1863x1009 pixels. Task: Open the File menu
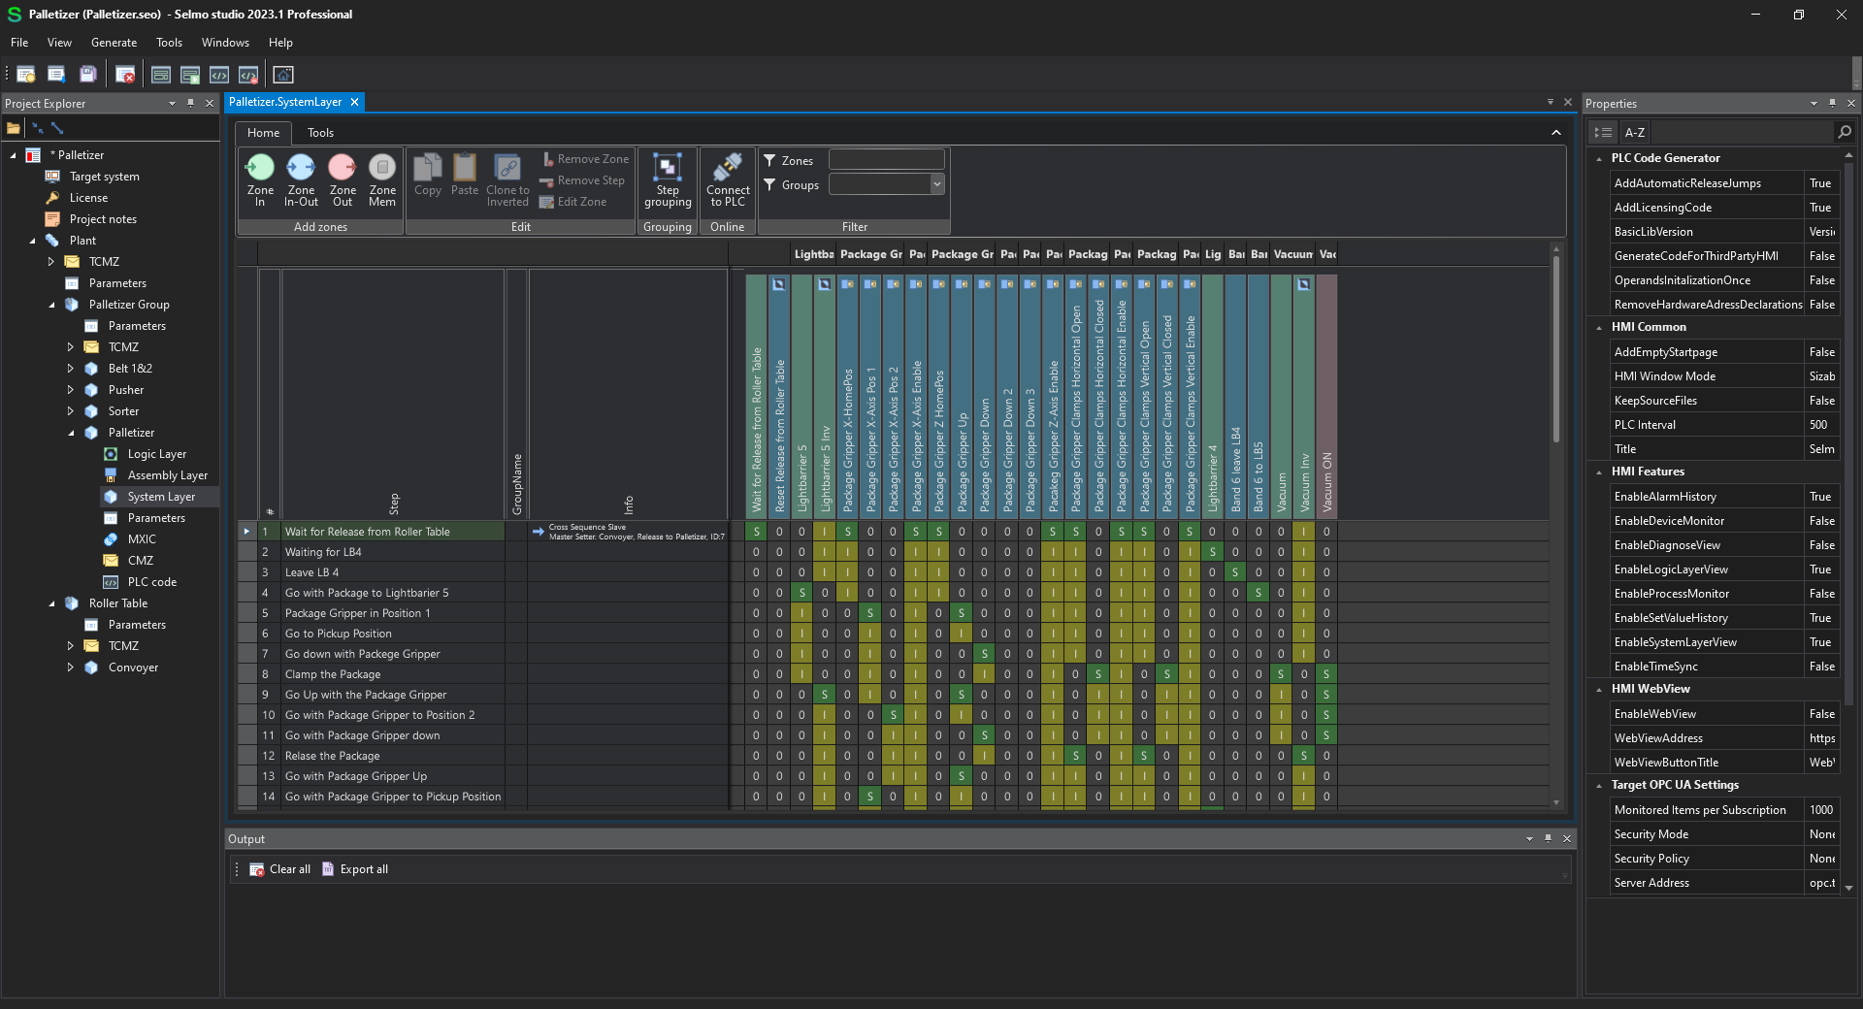point(19,43)
